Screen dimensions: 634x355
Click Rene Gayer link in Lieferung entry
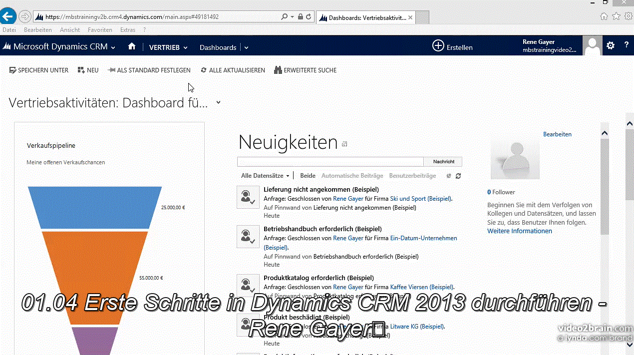coord(348,199)
